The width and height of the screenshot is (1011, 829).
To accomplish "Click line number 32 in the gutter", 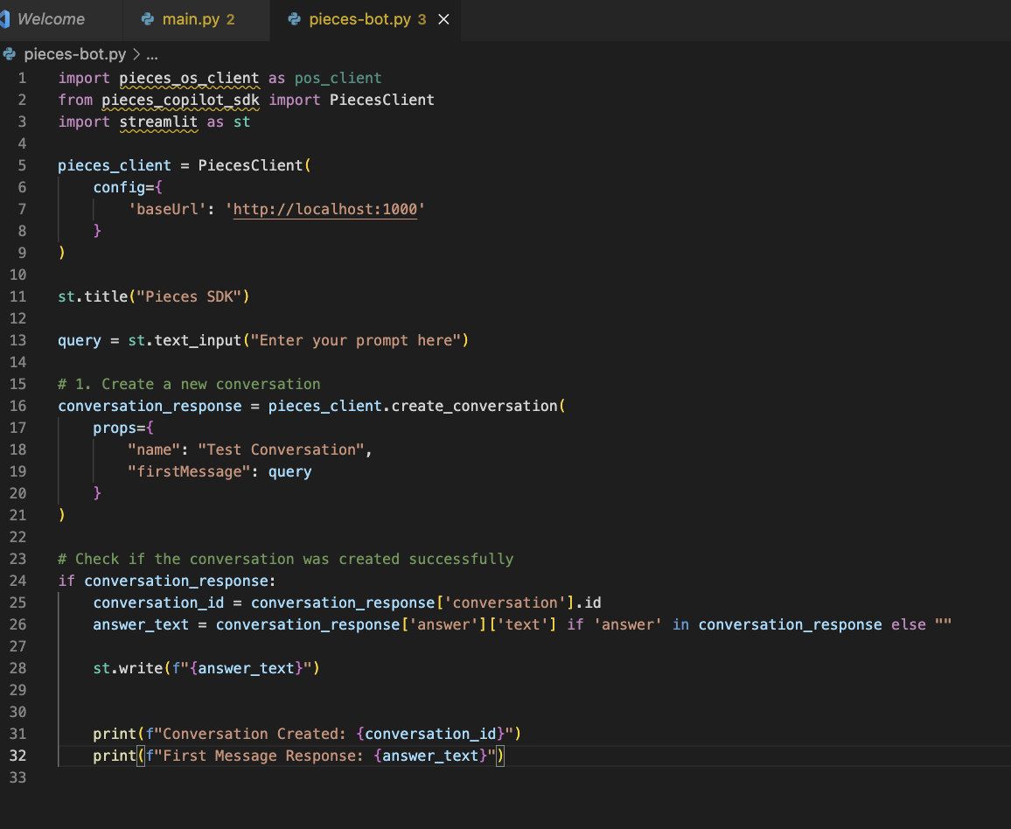I will tap(18, 756).
